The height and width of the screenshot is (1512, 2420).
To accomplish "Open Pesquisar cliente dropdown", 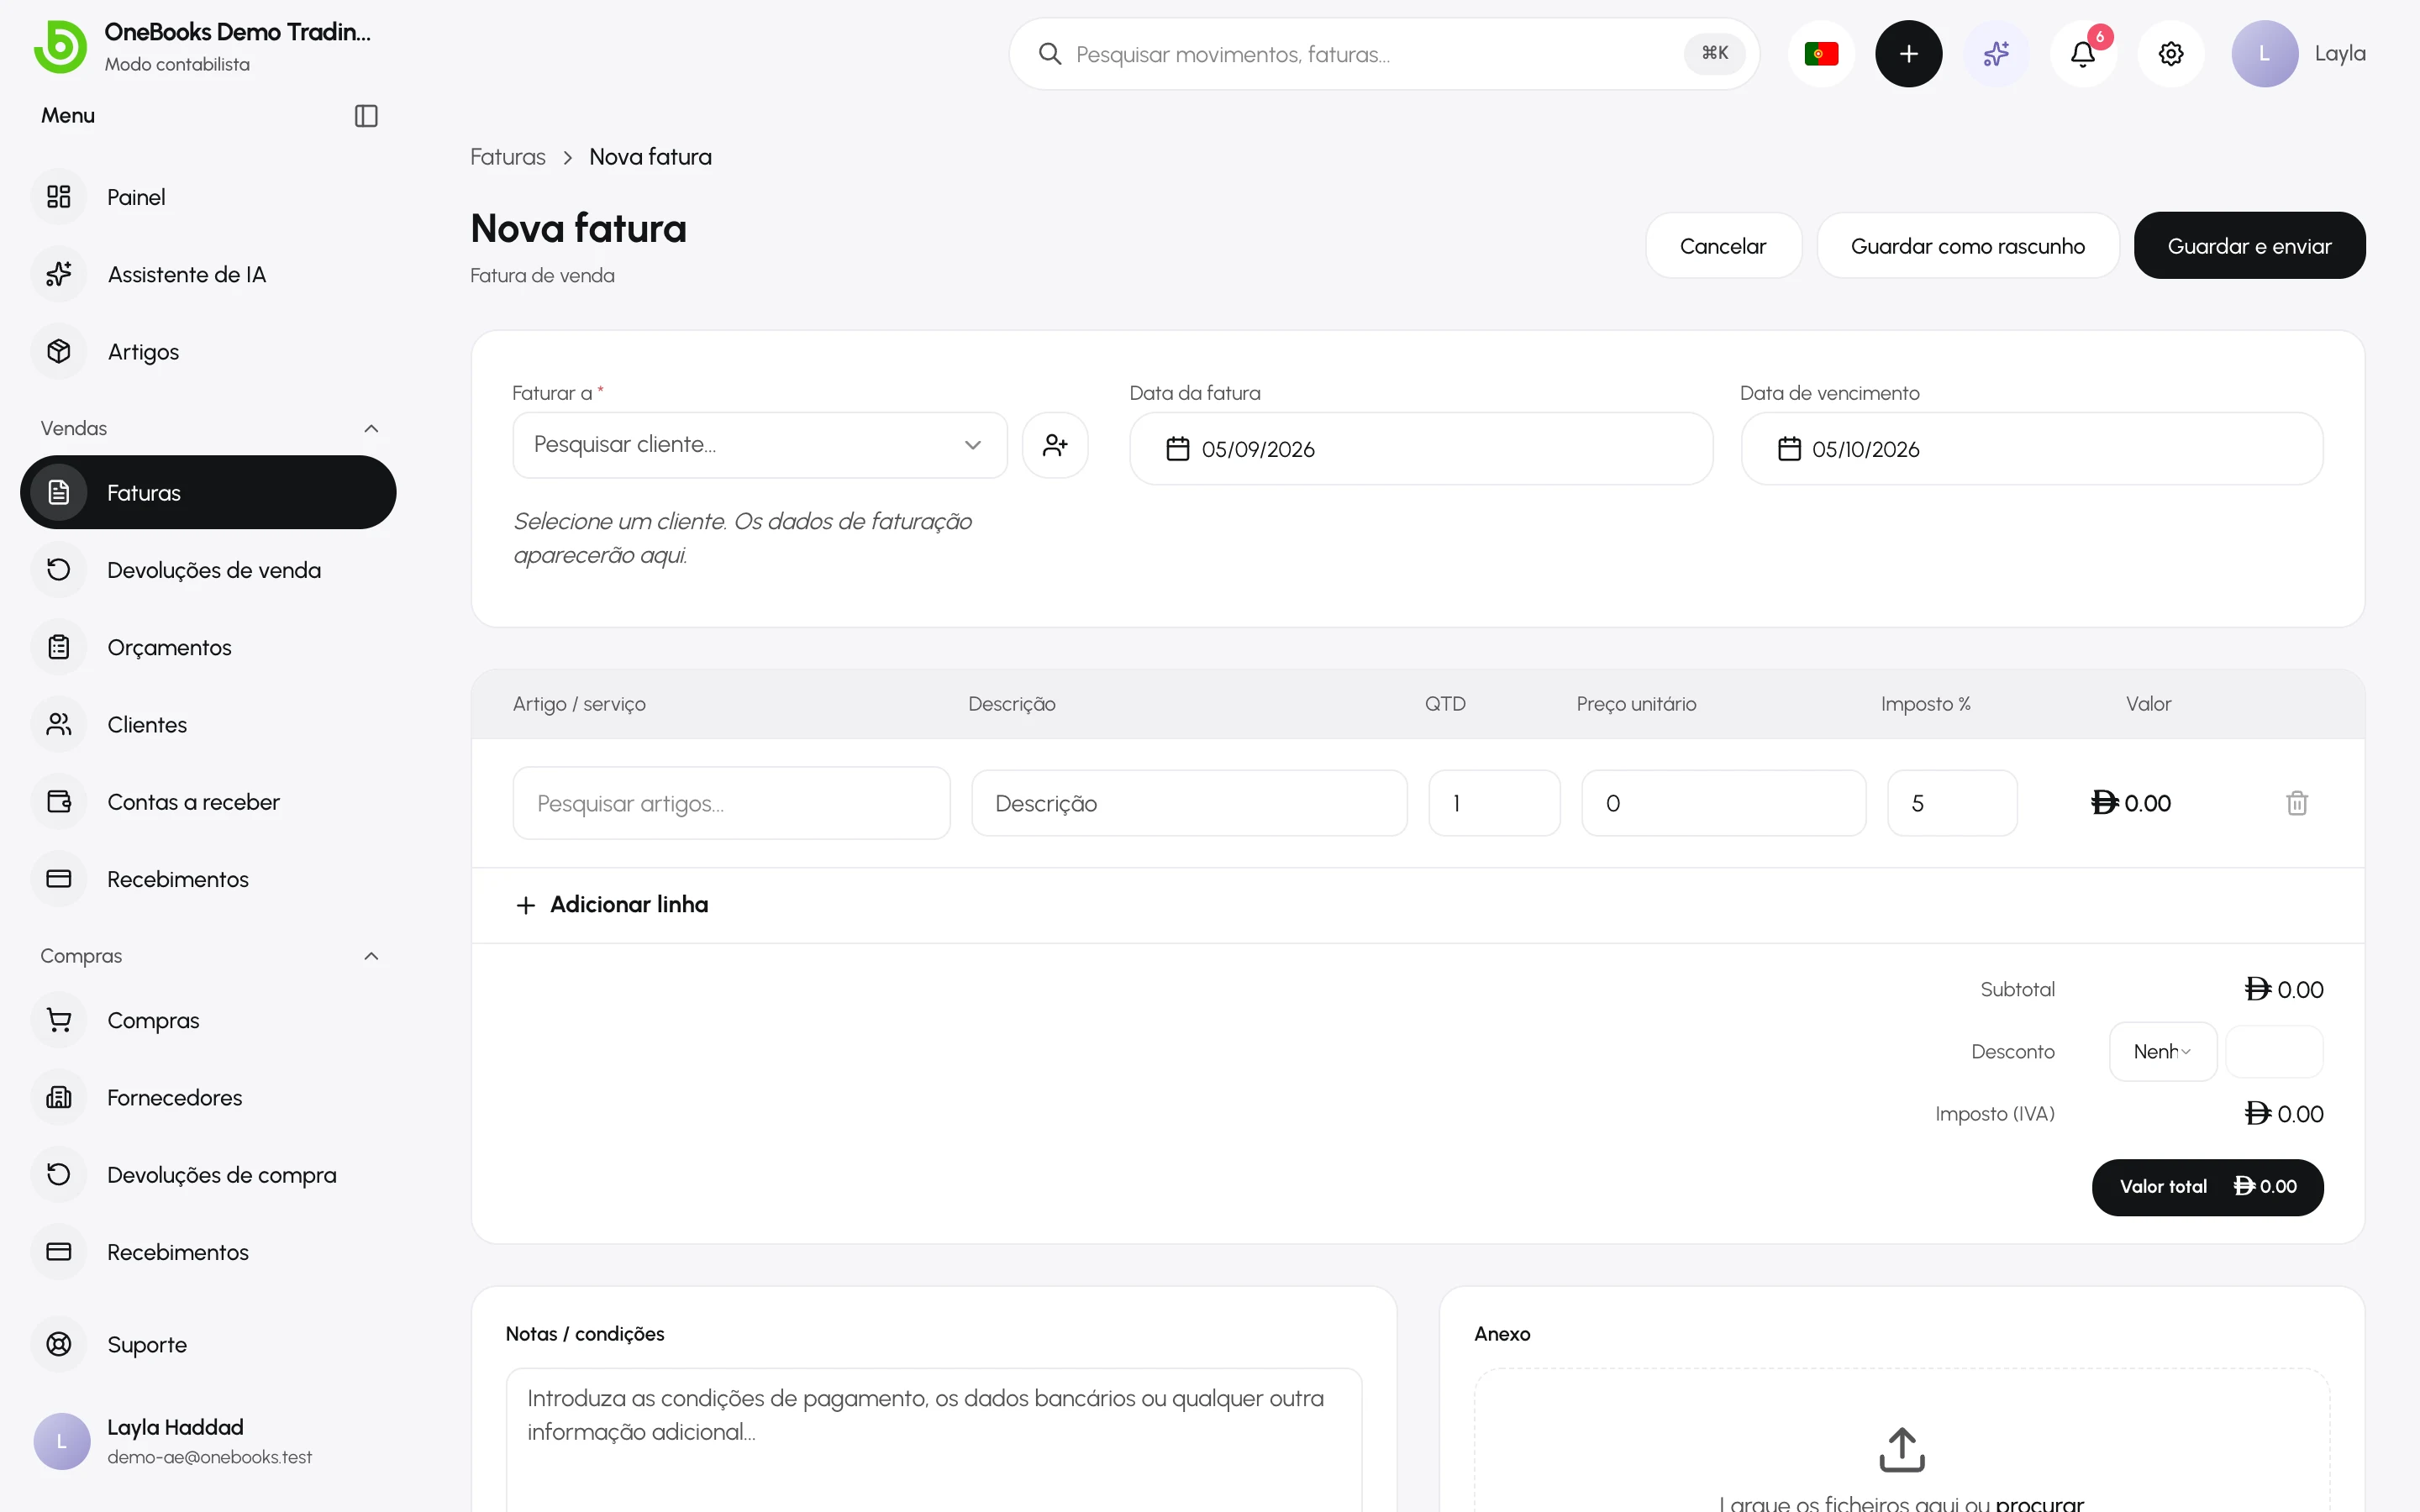I will click(x=760, y=445).
